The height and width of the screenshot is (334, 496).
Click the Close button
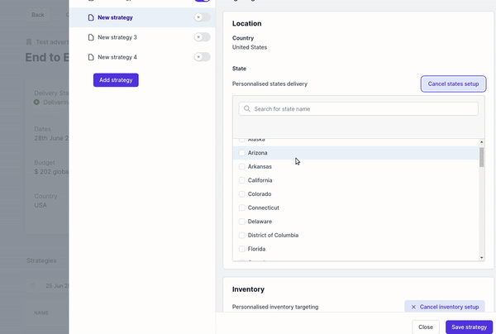[426, 327]
